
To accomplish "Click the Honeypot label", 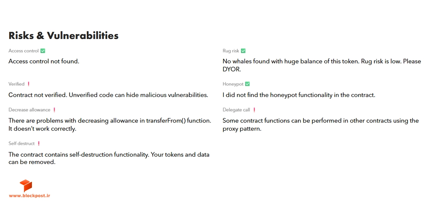I will click(x=233, y=84).
